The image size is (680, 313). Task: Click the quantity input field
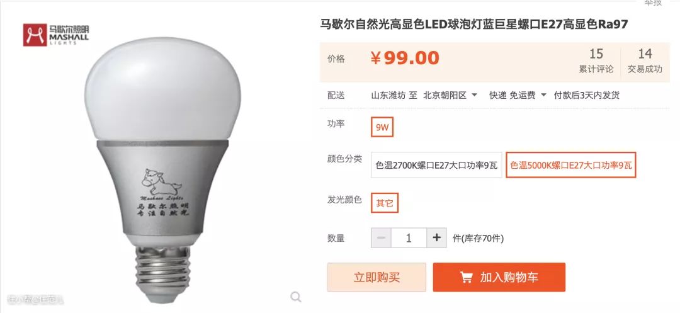tap(409, 238)
